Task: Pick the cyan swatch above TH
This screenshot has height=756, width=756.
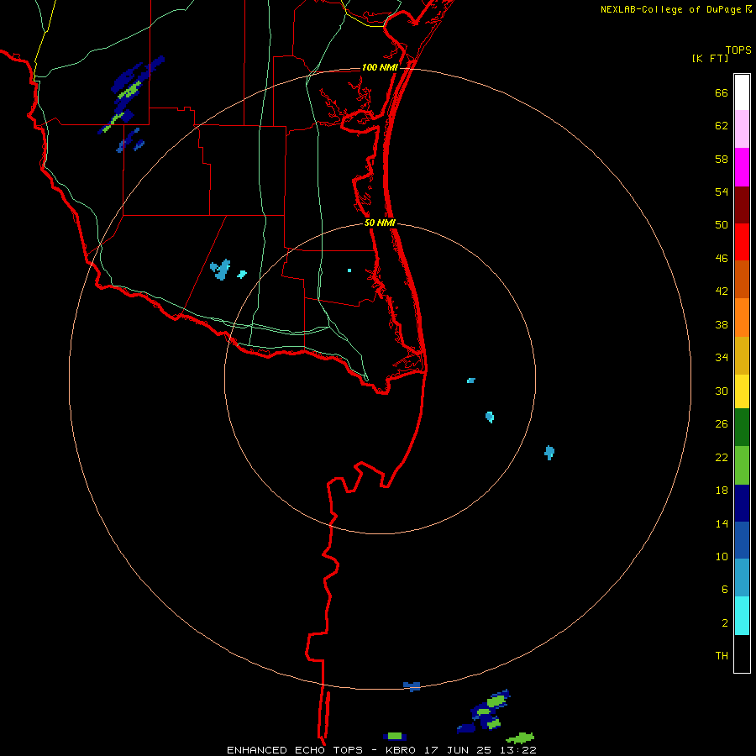Action: point(742,616)
